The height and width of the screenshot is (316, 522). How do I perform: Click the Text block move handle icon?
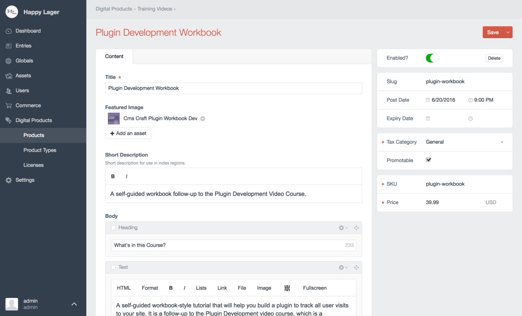pyautogui.click(x=356, y=267)
